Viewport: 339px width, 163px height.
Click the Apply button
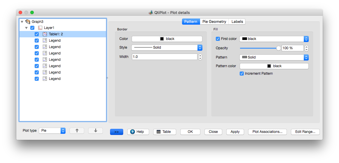point(235,132)
